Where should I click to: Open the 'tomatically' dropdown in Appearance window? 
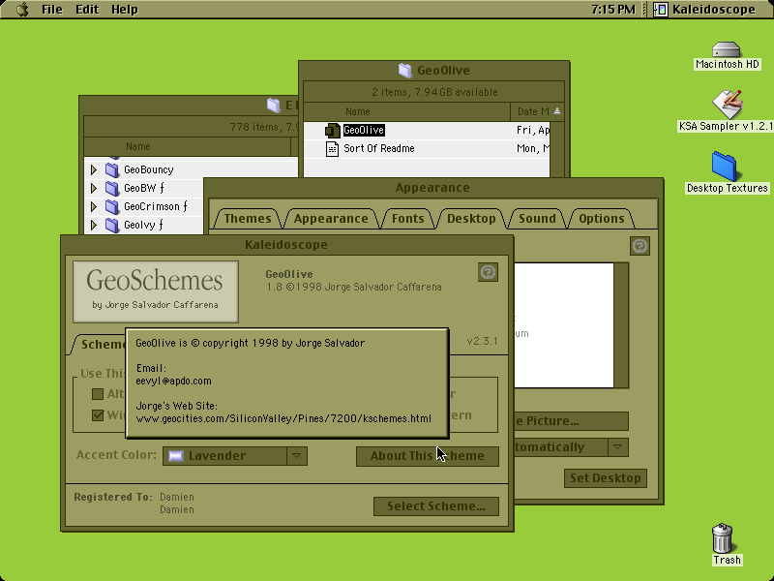tap(571, 447)
